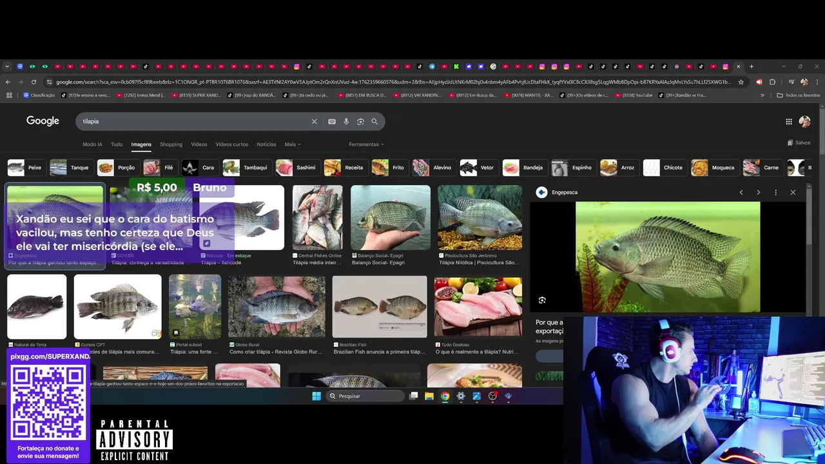This screenshot has width=825, height=464.
Task: Expand the Ferramentas dropdown
Action: coord(366,144)
